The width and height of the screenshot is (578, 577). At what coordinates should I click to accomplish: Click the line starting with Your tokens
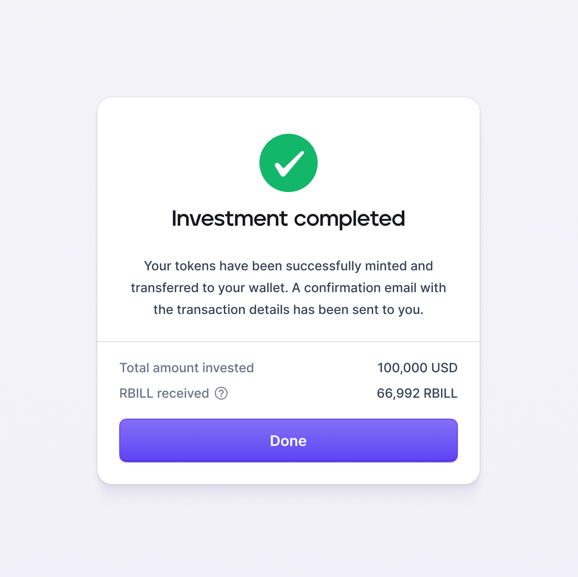[x=288, y=266]
